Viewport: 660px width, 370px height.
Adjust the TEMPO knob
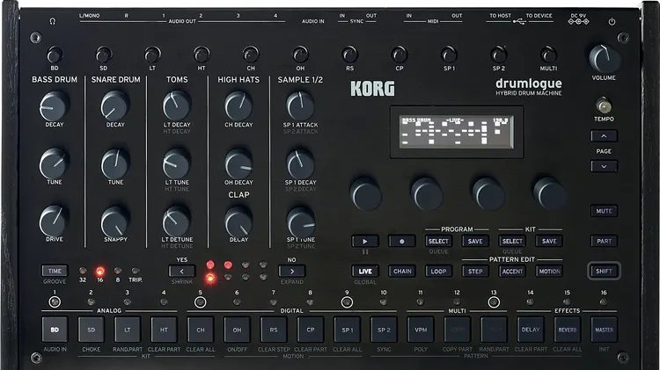point(604,105)
